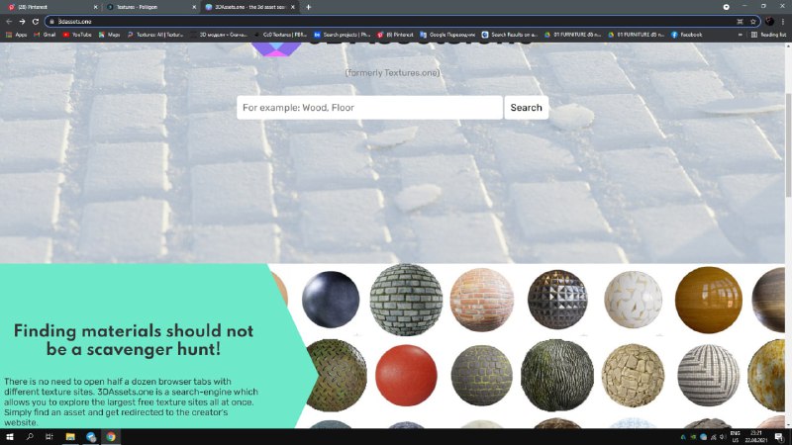Screen dimensions: 792x445
Task: Open the taskbar clock showing 23:21
Action: pyautogui.click(x=756, y=437)
